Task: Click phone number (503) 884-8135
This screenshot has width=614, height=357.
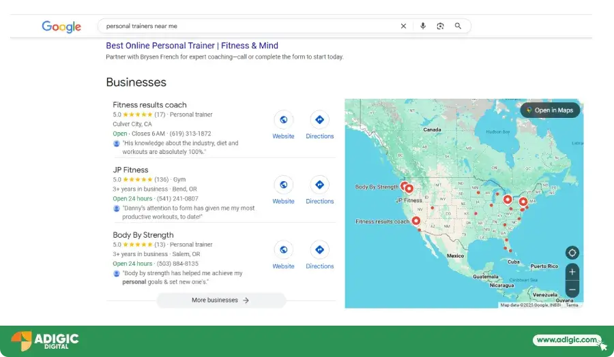Action: click(177, 264)
